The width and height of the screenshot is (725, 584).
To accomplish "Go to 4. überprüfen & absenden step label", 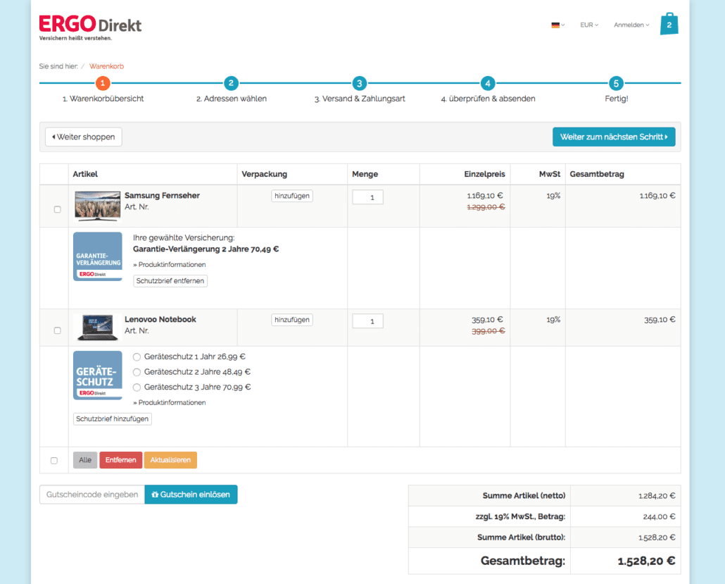I will click(x=488, y=99).
